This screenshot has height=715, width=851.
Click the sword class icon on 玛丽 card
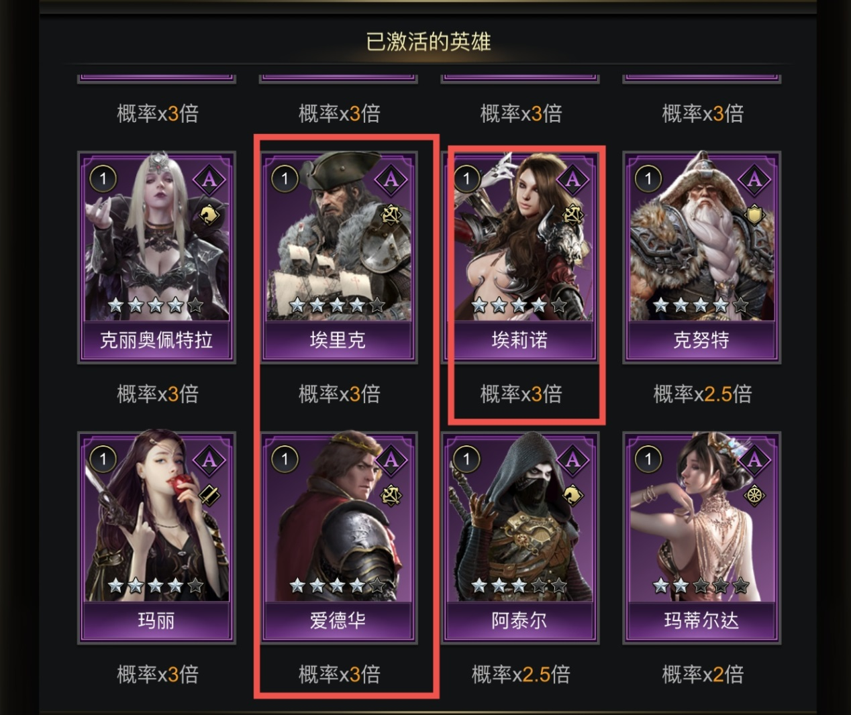[x=209, y=496]
